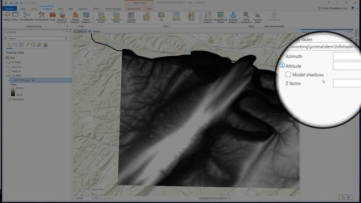Open the notifications bell icon

(353, 8)
